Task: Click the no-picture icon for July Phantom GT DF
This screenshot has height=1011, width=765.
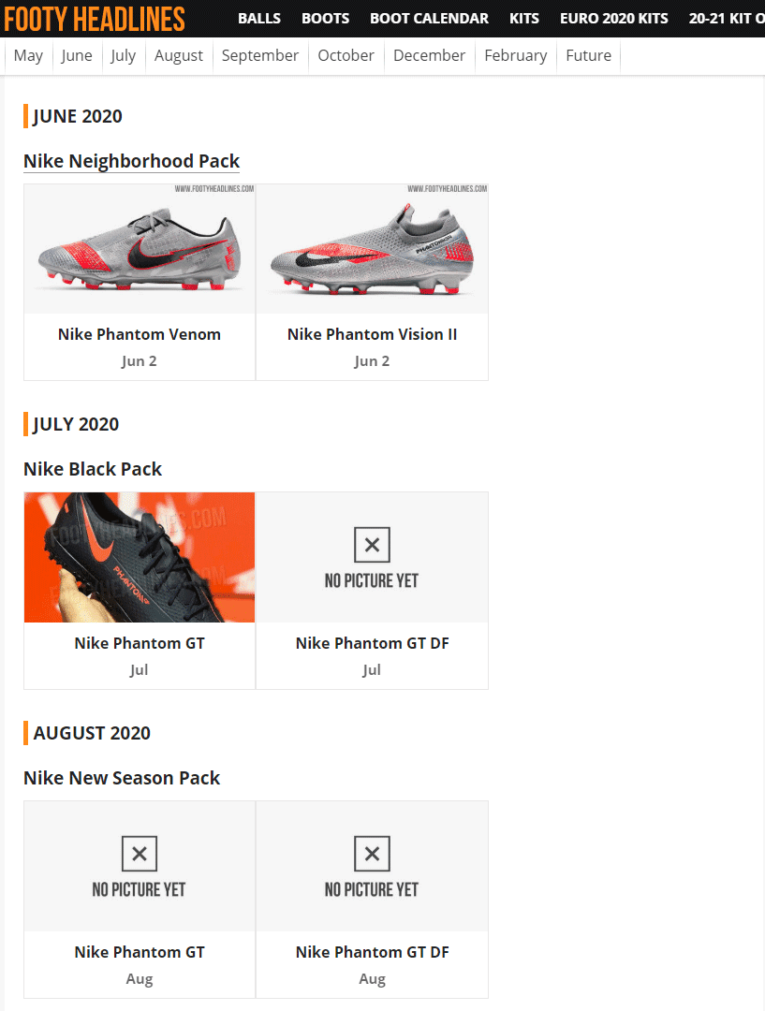Action: [372, 545]
